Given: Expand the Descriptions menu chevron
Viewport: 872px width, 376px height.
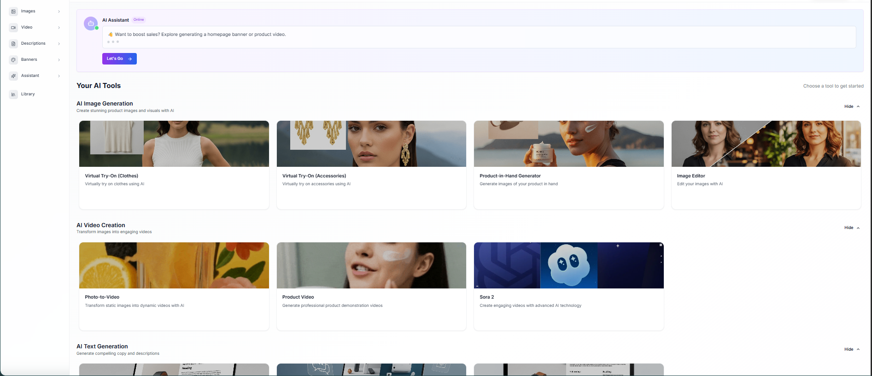Looking at the screenshot, I should click(x=59, y=44).
